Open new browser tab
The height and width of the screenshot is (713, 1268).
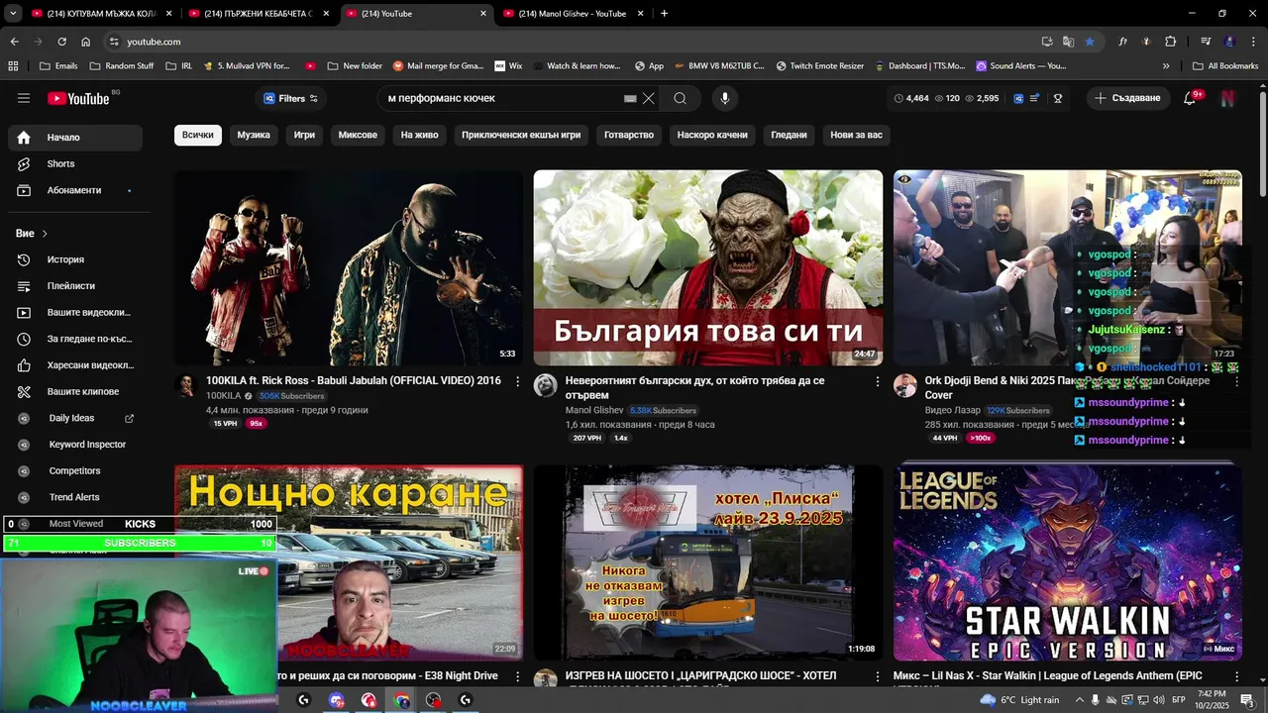(x=664, y=14)
